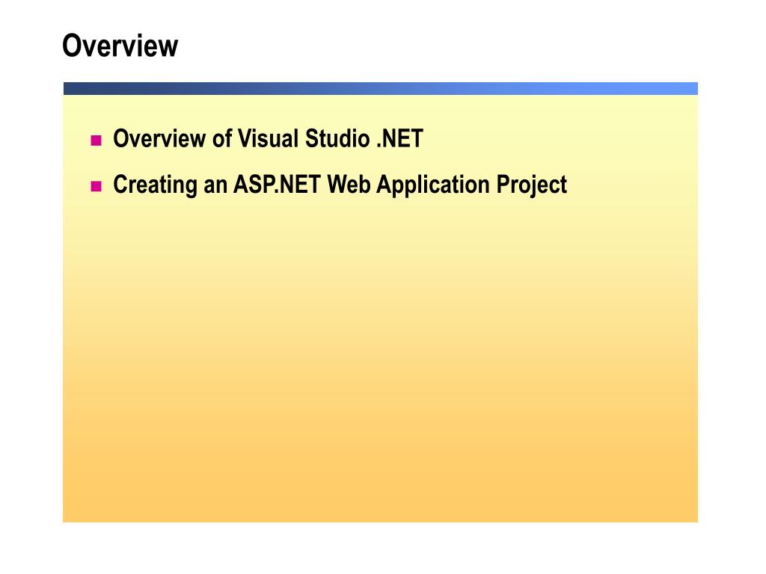
Task: Select the 'Overview of Visual Studio .NET' bullet text
Action: 268,138
